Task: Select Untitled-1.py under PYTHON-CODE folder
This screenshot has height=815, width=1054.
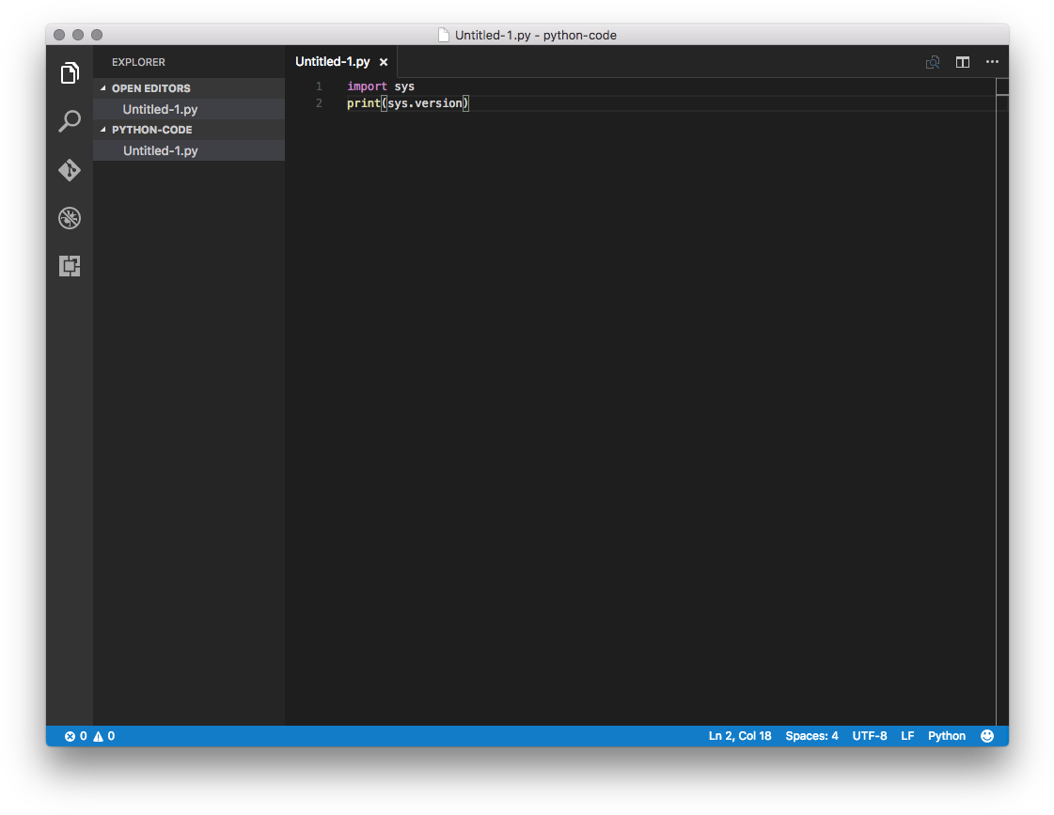Action: [189, 150]
